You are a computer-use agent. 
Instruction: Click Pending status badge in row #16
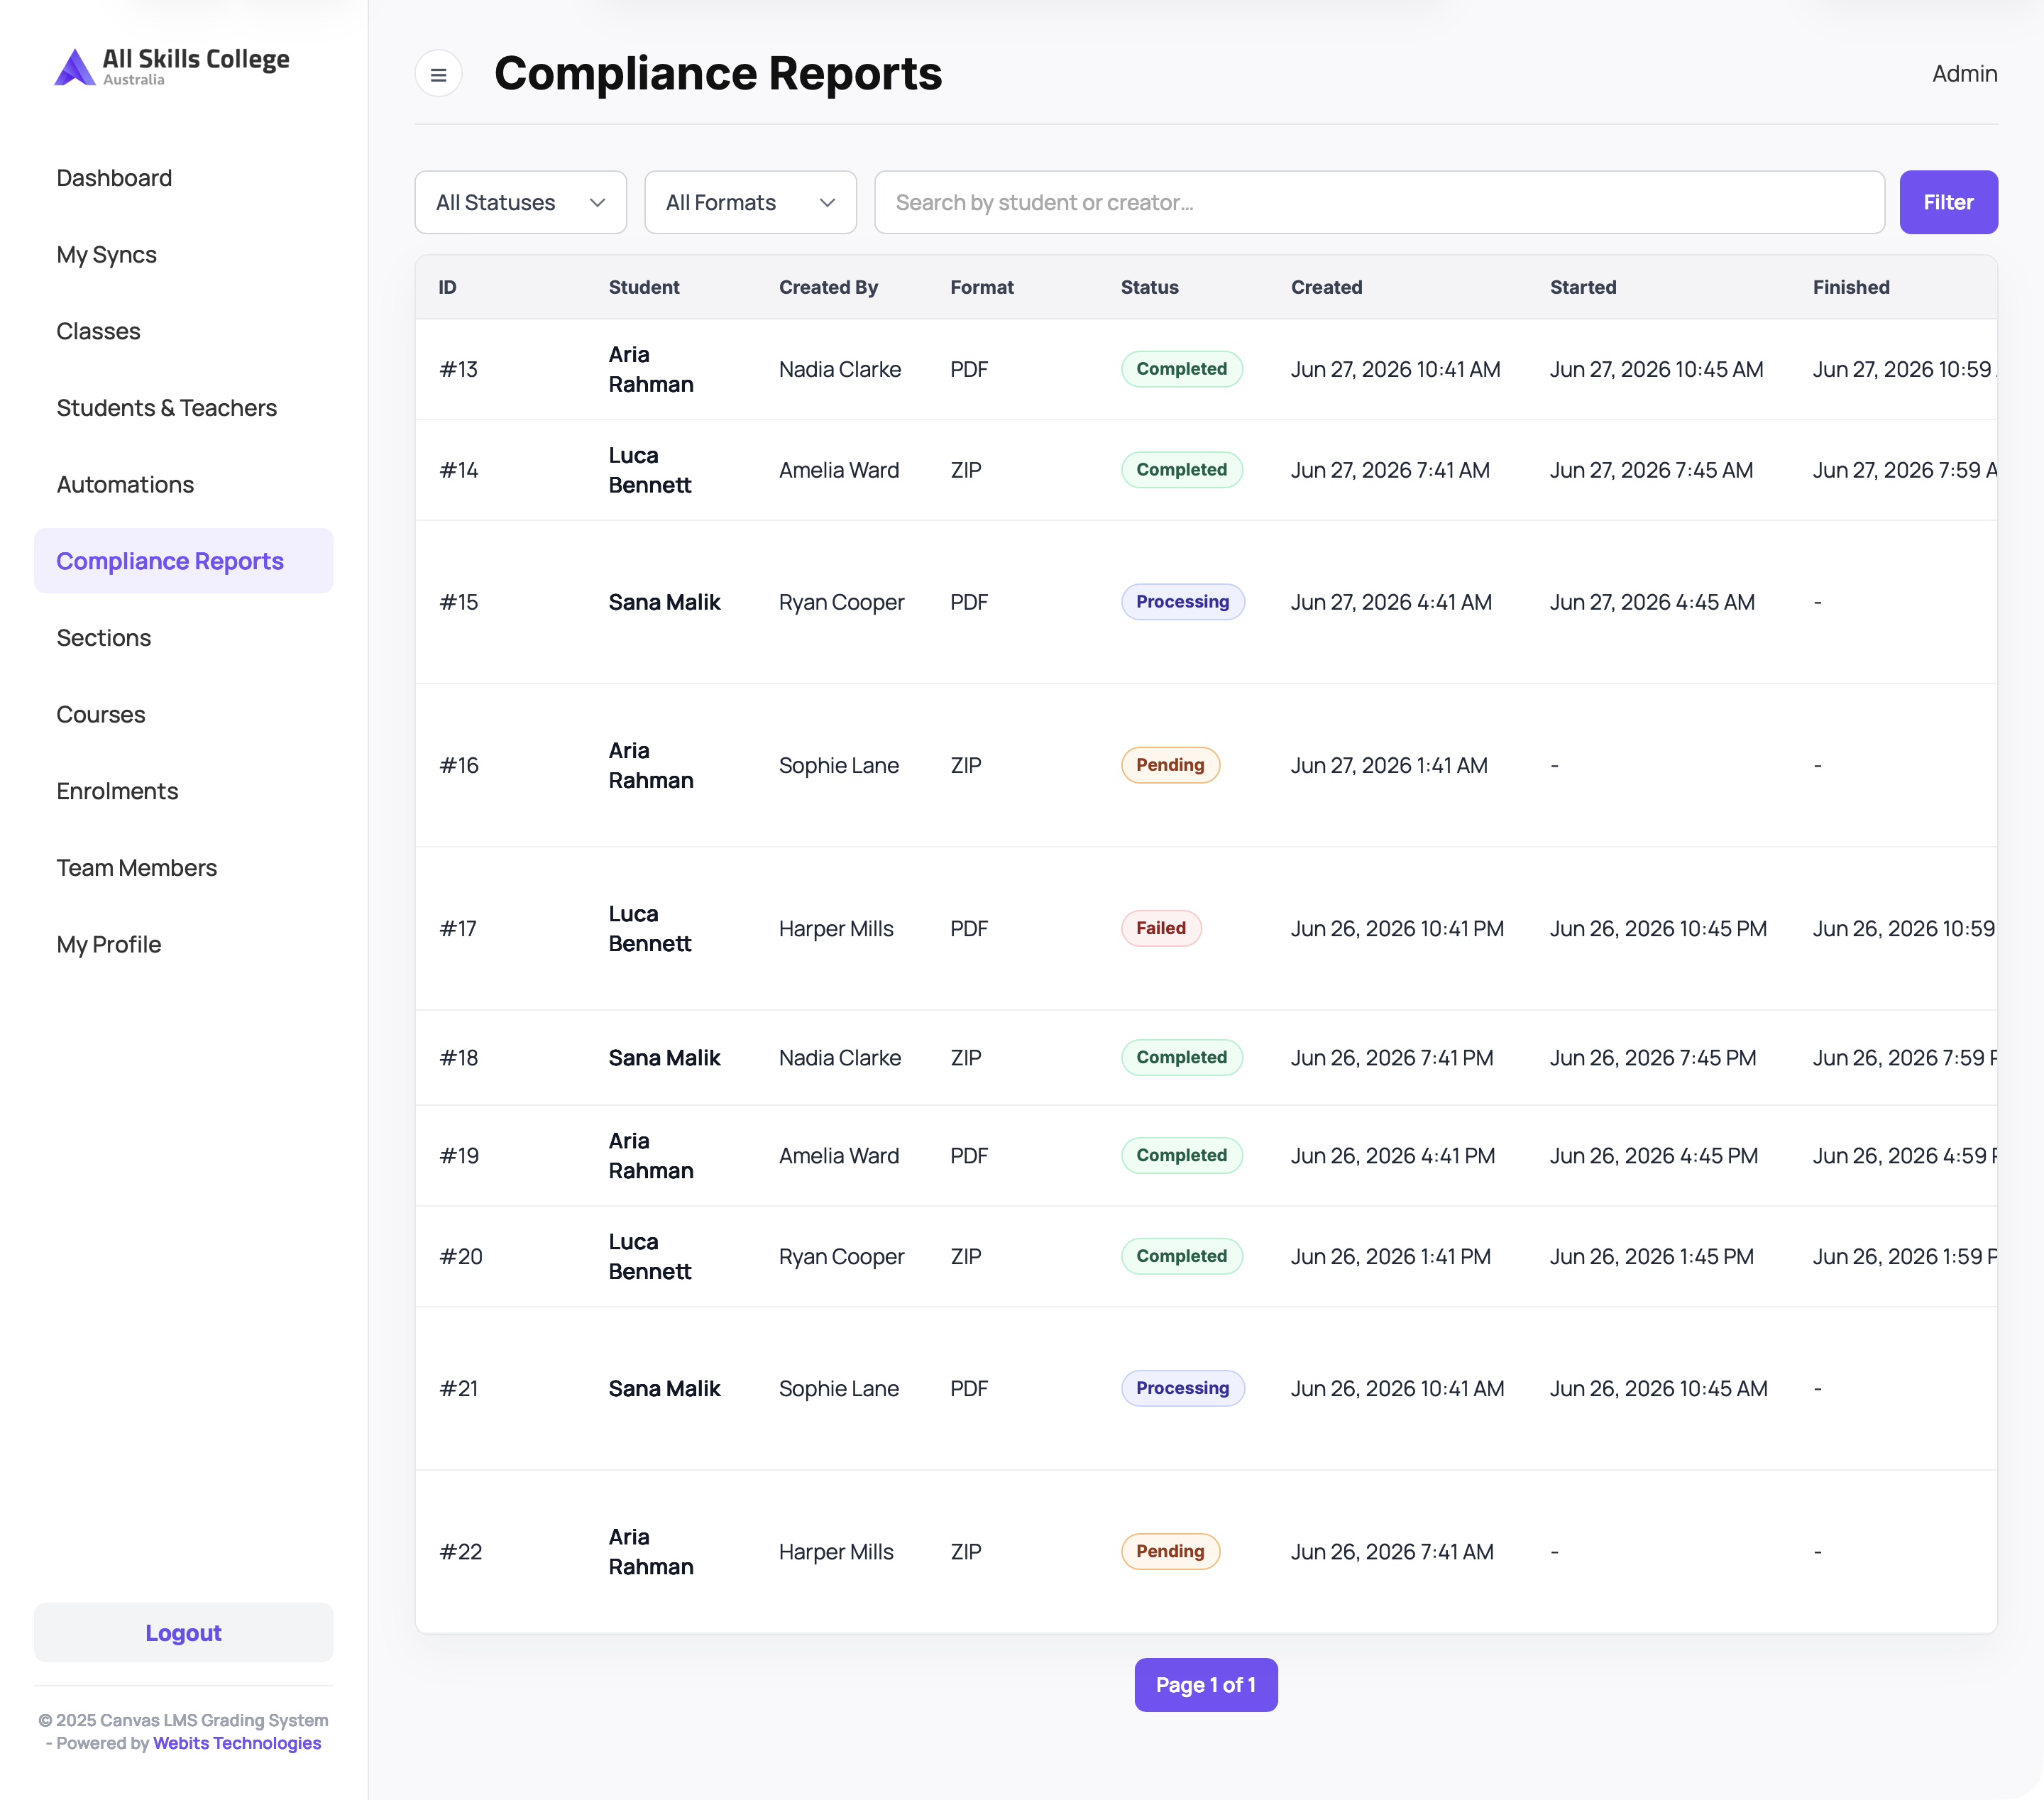tap(1170, 765)
